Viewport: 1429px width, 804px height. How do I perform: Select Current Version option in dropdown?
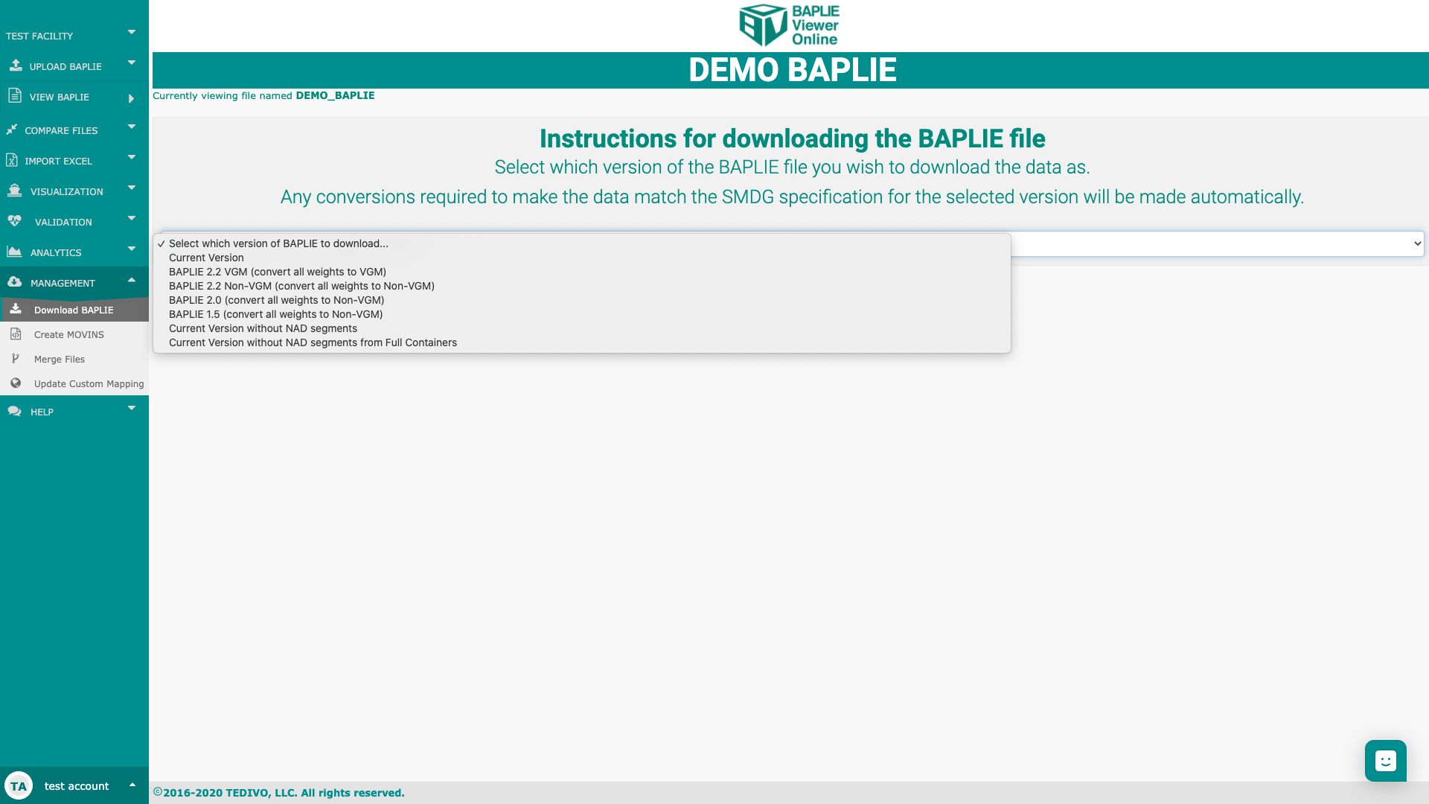(206, 258)
